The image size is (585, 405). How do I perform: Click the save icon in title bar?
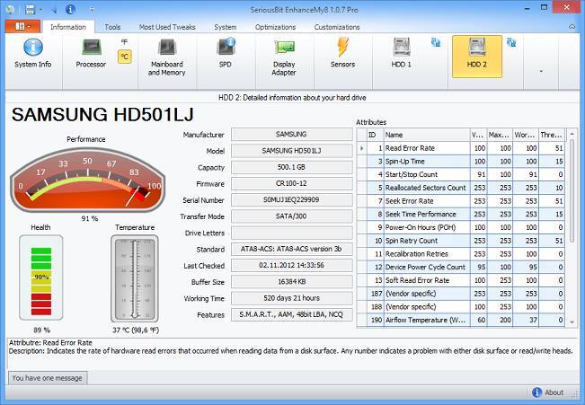point(31,9)
